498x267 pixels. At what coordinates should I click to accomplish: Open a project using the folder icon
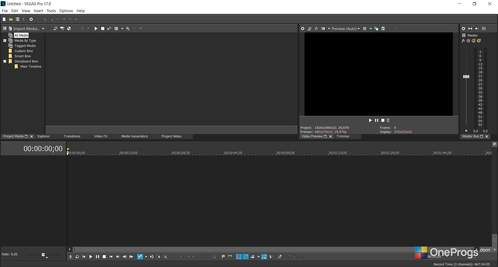(x=11, y=19)
